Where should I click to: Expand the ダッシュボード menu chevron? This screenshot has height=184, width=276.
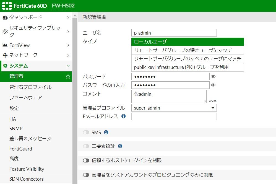coord(68,17)
